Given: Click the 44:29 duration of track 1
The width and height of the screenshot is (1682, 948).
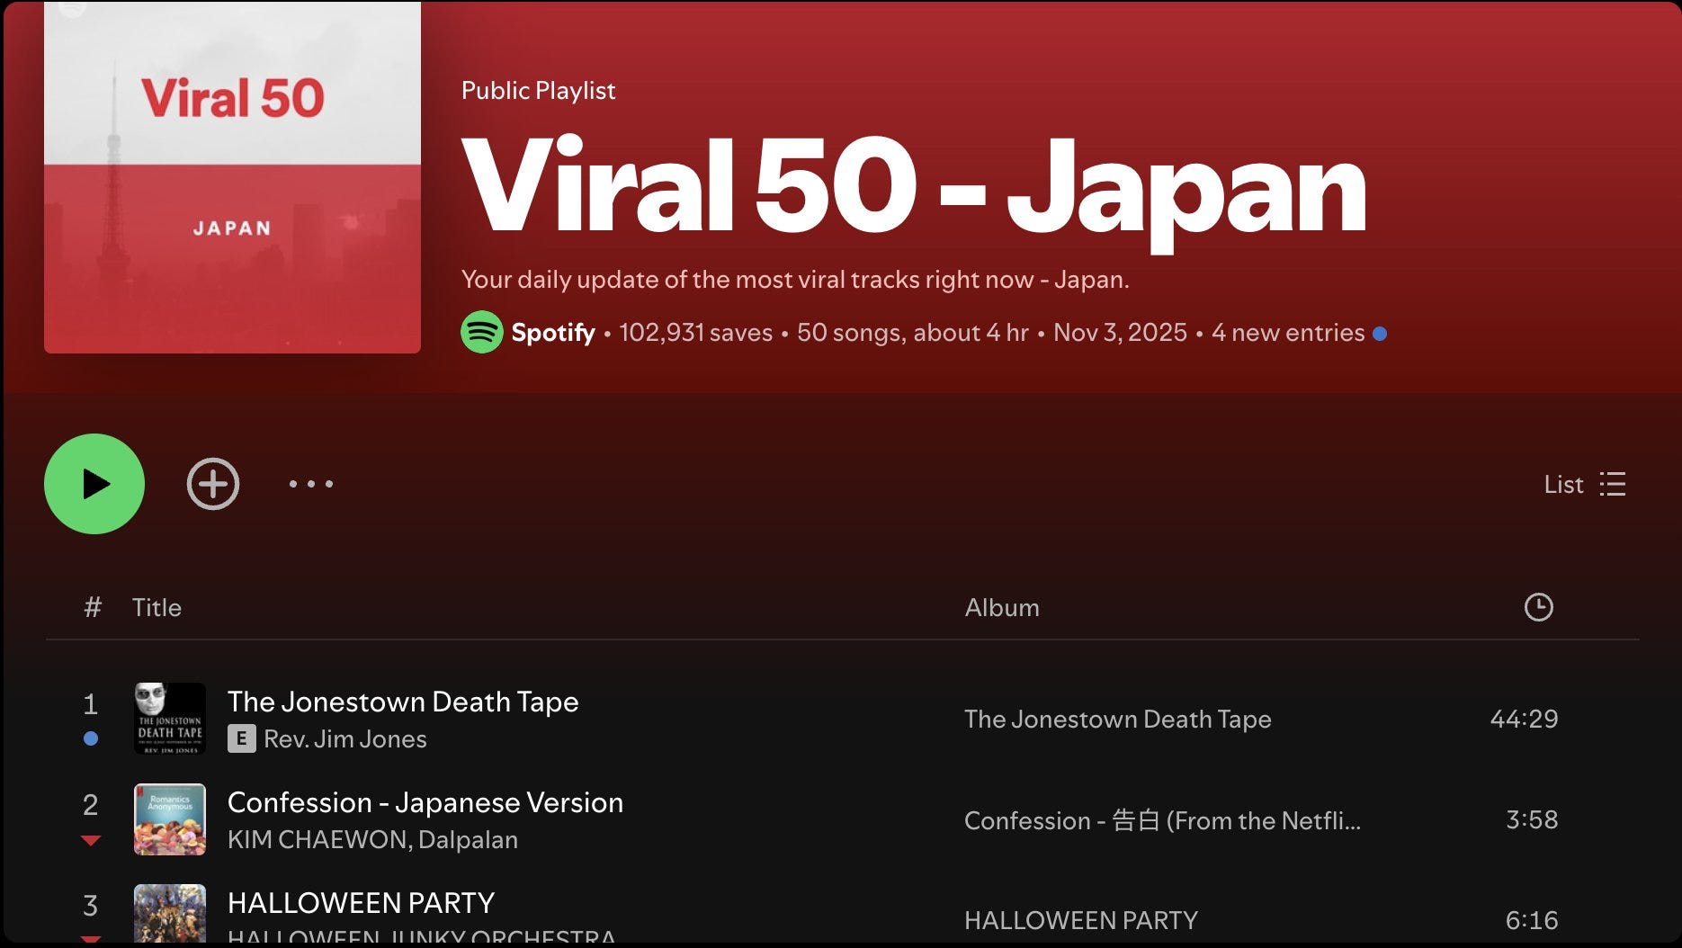Looking at the screenshot, I should coord(1524,719).
